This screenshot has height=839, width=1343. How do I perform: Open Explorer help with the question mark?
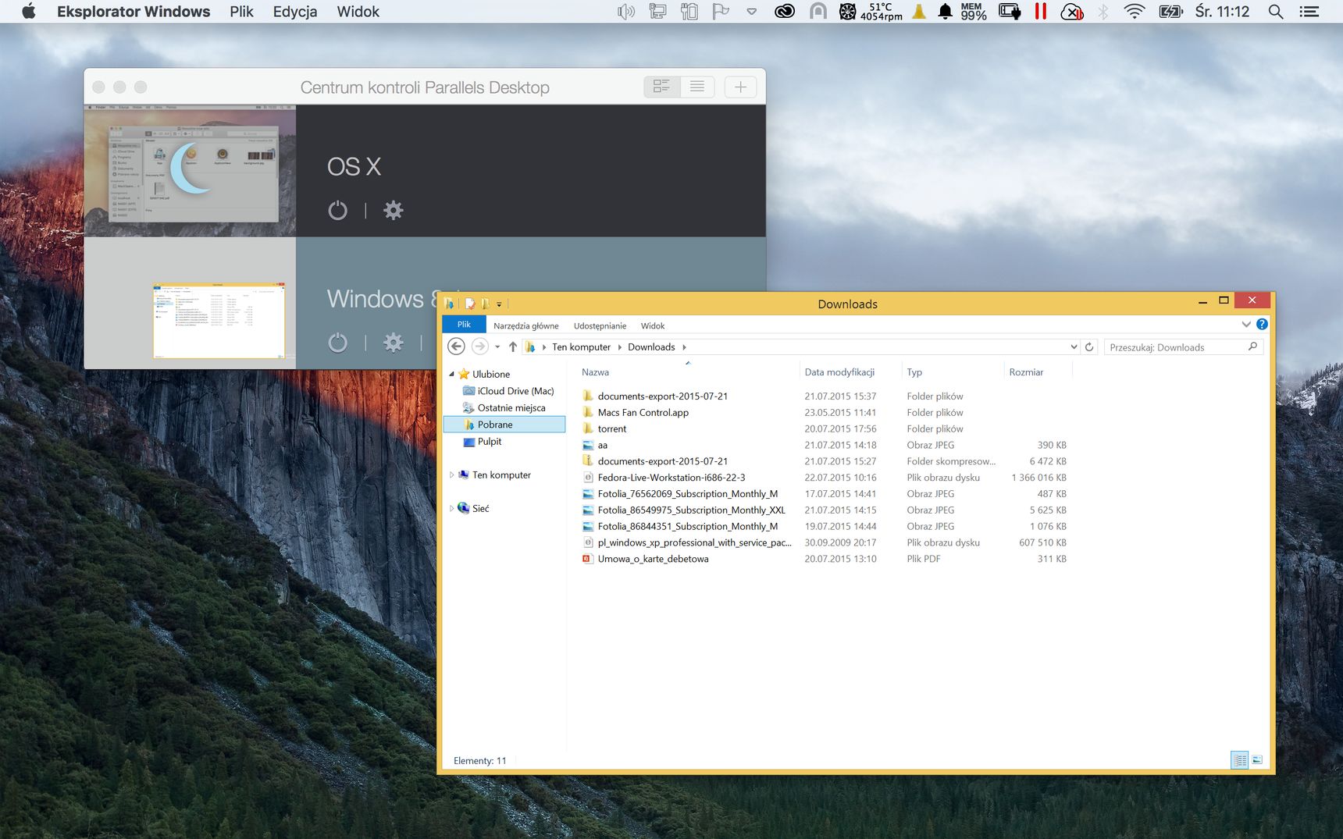click(x=1262, y=324)
